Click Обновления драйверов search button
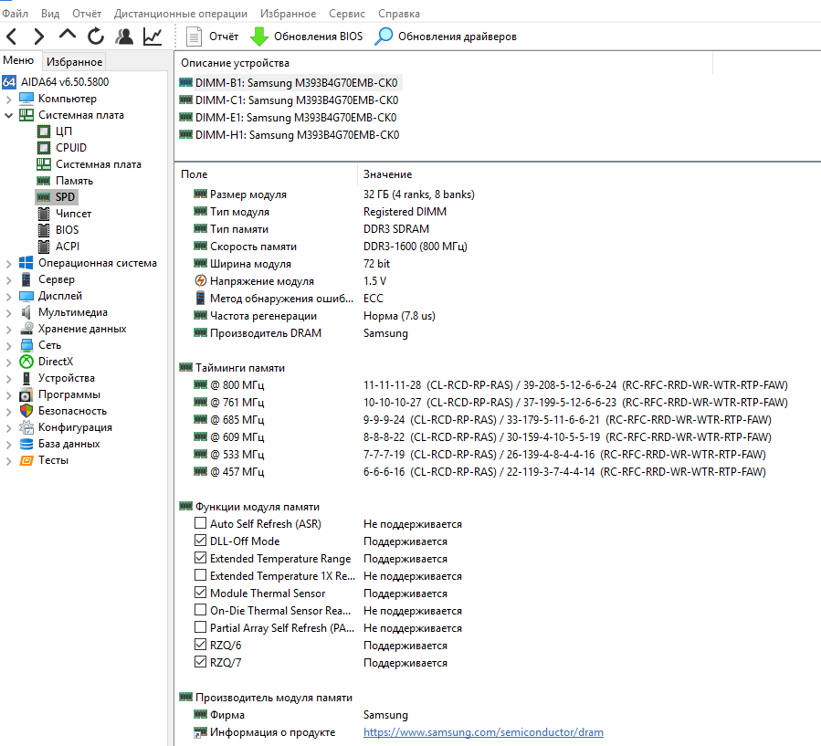The height and width of the screenshot is (746, 821). 446,37
